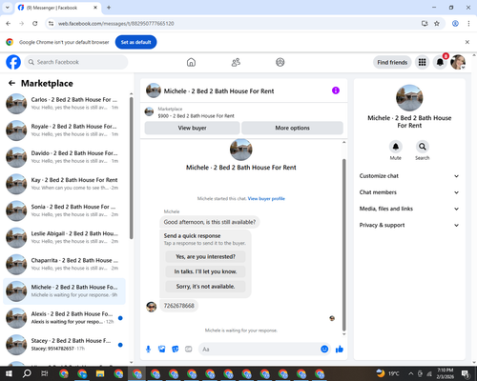This screenshot has height=381, width=477.
Task: Click the browser address bar URL
Action: point(115,24)
